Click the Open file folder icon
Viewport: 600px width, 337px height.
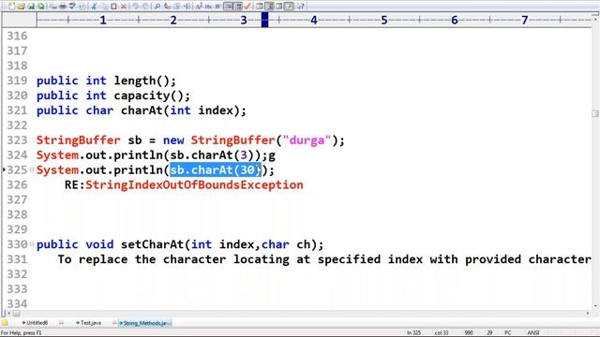[21, 7]
